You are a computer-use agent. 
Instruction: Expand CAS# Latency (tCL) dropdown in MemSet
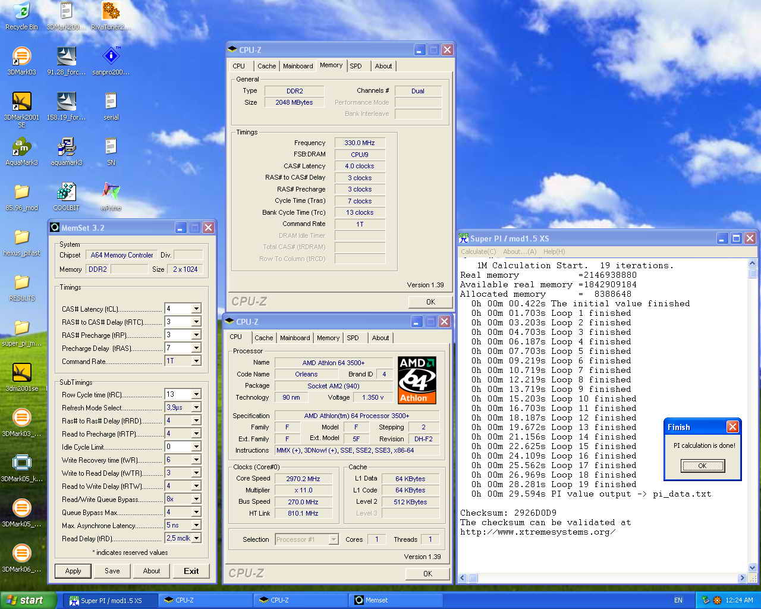point(196,309)
